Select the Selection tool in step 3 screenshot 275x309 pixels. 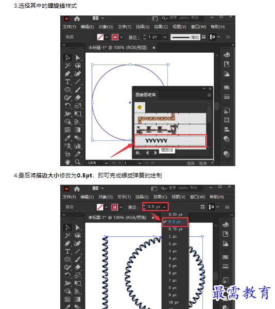coord(67,58)
